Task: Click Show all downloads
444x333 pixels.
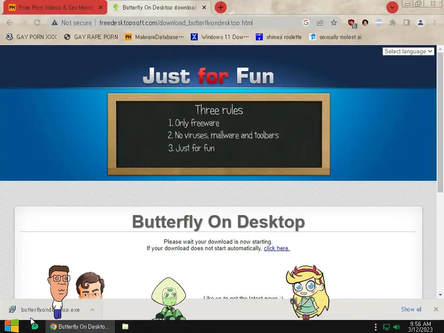Action: coord(411,309)
